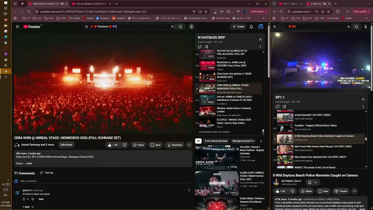Click the Add a comment field
This screenshot has width=373, height=210.
pyautogui.click(x=105, y=181)
